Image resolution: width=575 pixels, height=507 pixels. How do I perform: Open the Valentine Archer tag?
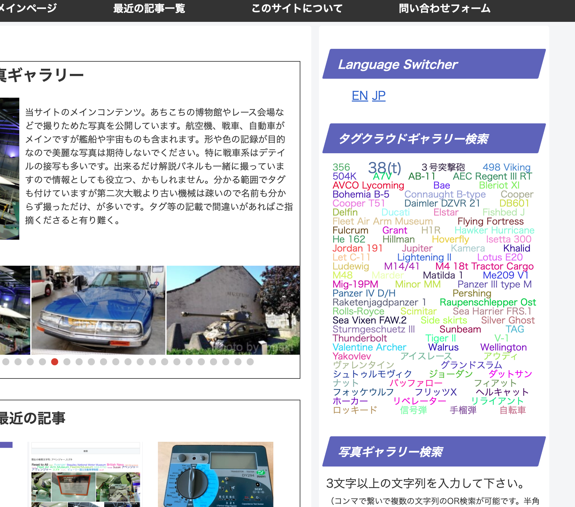coord(369,347)
